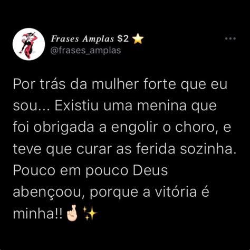250x250 pixels.
Task: Click the gold star emoji beside the name
Action: click(x=138, y=39)
